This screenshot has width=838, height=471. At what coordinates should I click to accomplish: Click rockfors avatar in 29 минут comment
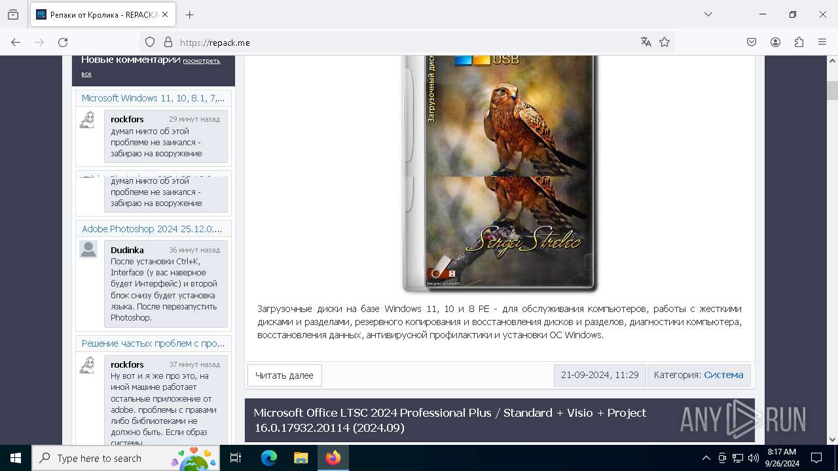[x=88, y=120]
